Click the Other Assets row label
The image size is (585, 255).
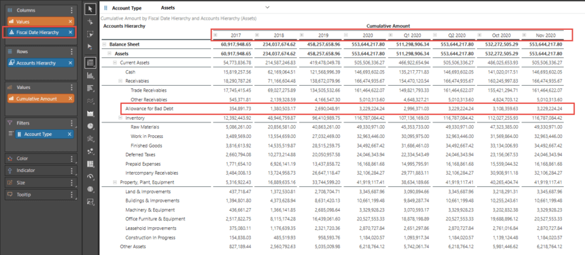click(133, 246)
